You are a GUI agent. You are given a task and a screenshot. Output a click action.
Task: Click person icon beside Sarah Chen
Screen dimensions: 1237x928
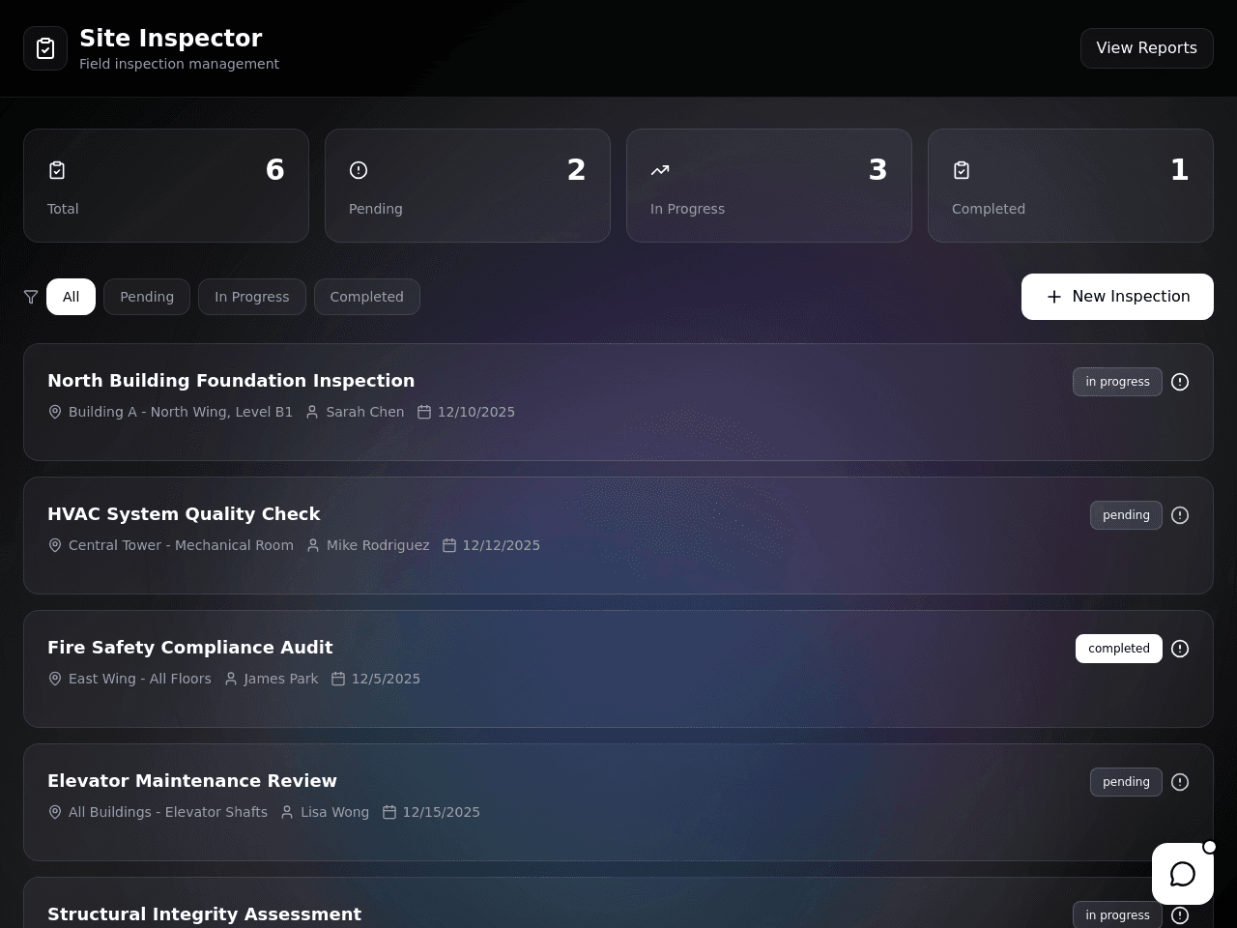(312, 412)
